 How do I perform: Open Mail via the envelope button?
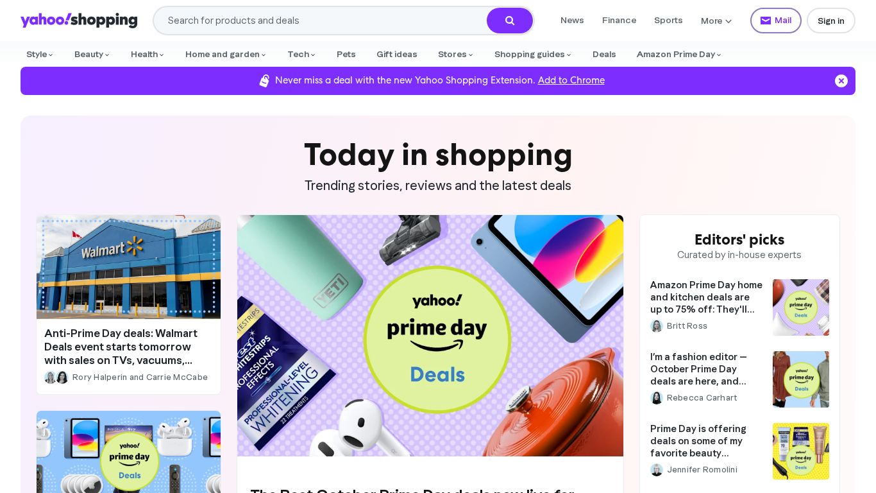click(775, 21)
